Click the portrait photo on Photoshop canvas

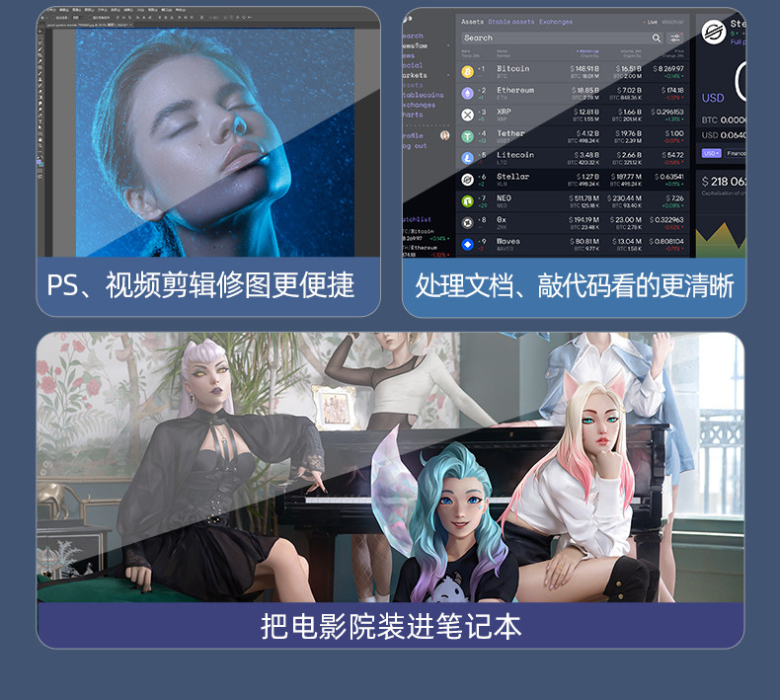pyautogui.click(x=215, y=142)
